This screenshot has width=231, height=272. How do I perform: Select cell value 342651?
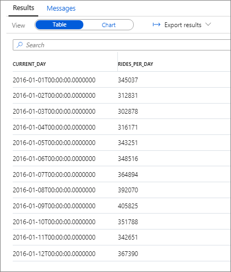point(128,237)
